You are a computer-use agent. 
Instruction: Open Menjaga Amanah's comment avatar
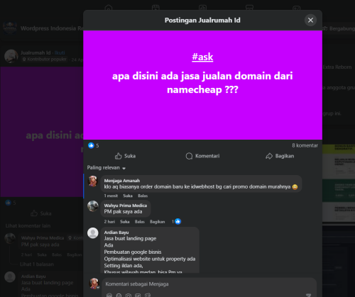coord(93,181)
